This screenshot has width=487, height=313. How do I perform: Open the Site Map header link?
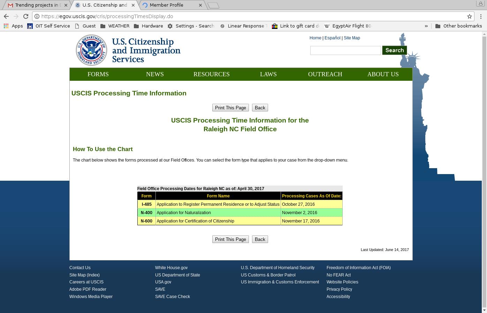pyautogui.click(x=352, y=38)
